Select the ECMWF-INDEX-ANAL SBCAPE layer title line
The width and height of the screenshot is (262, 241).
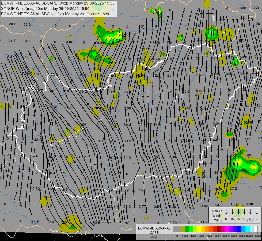pos(58,3)
